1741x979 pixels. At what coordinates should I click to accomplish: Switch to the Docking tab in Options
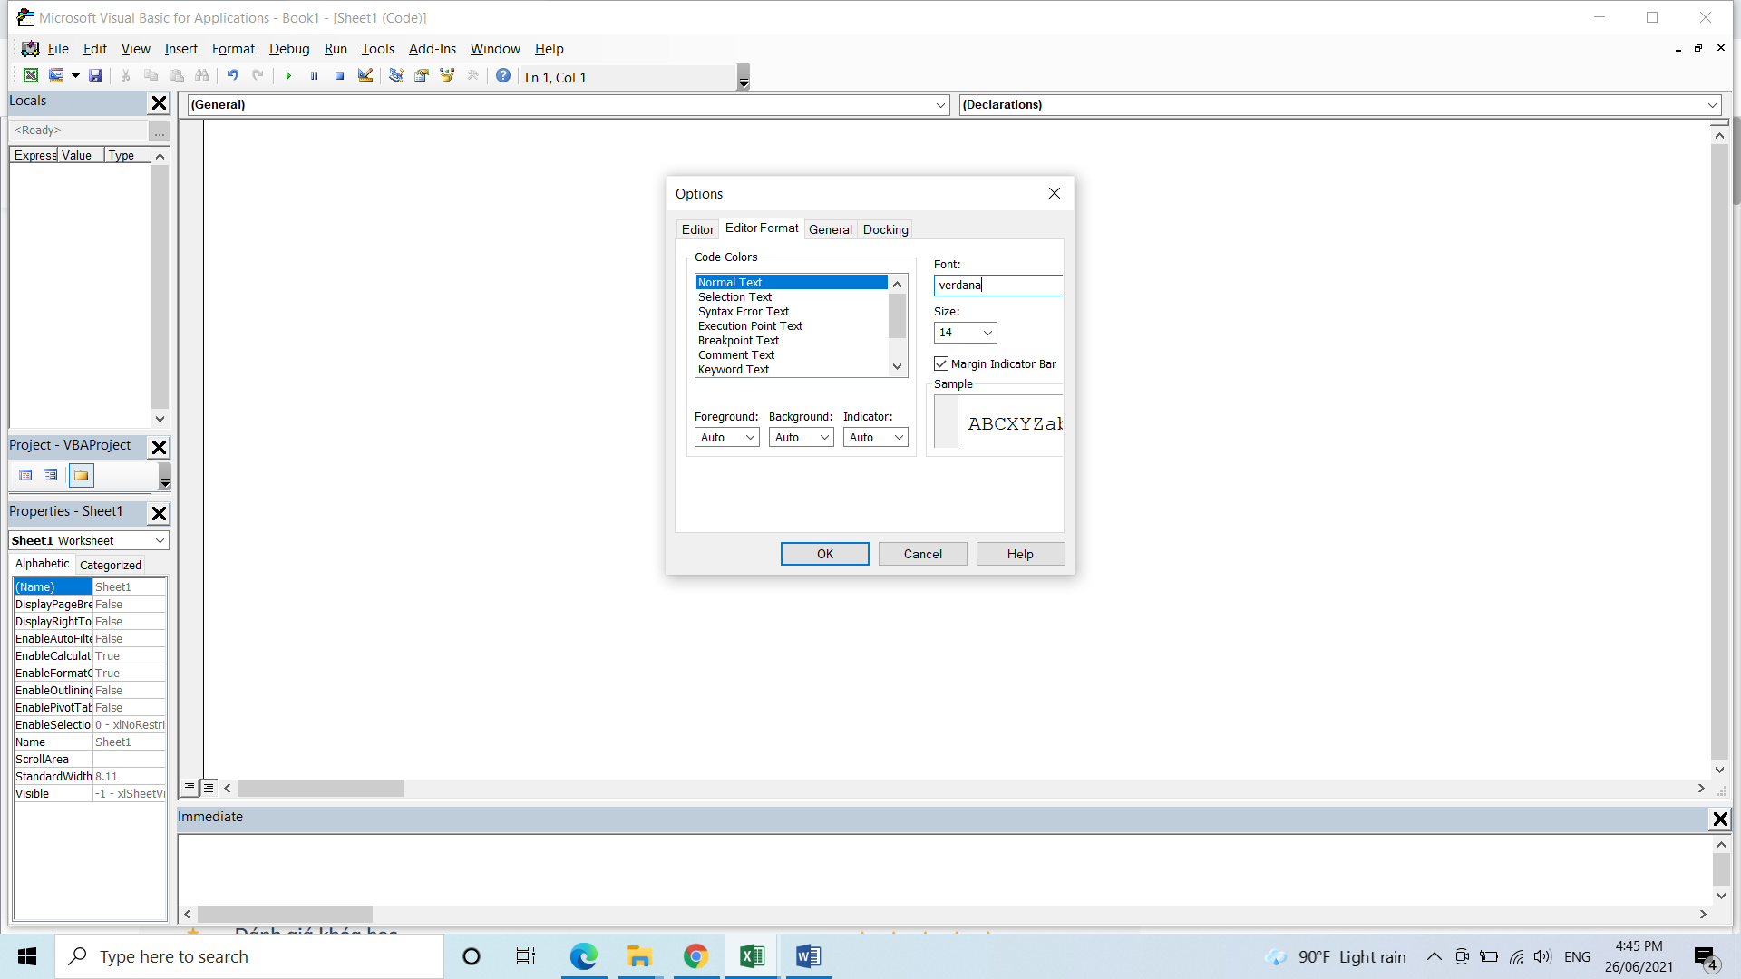click(x=886, y=229)
